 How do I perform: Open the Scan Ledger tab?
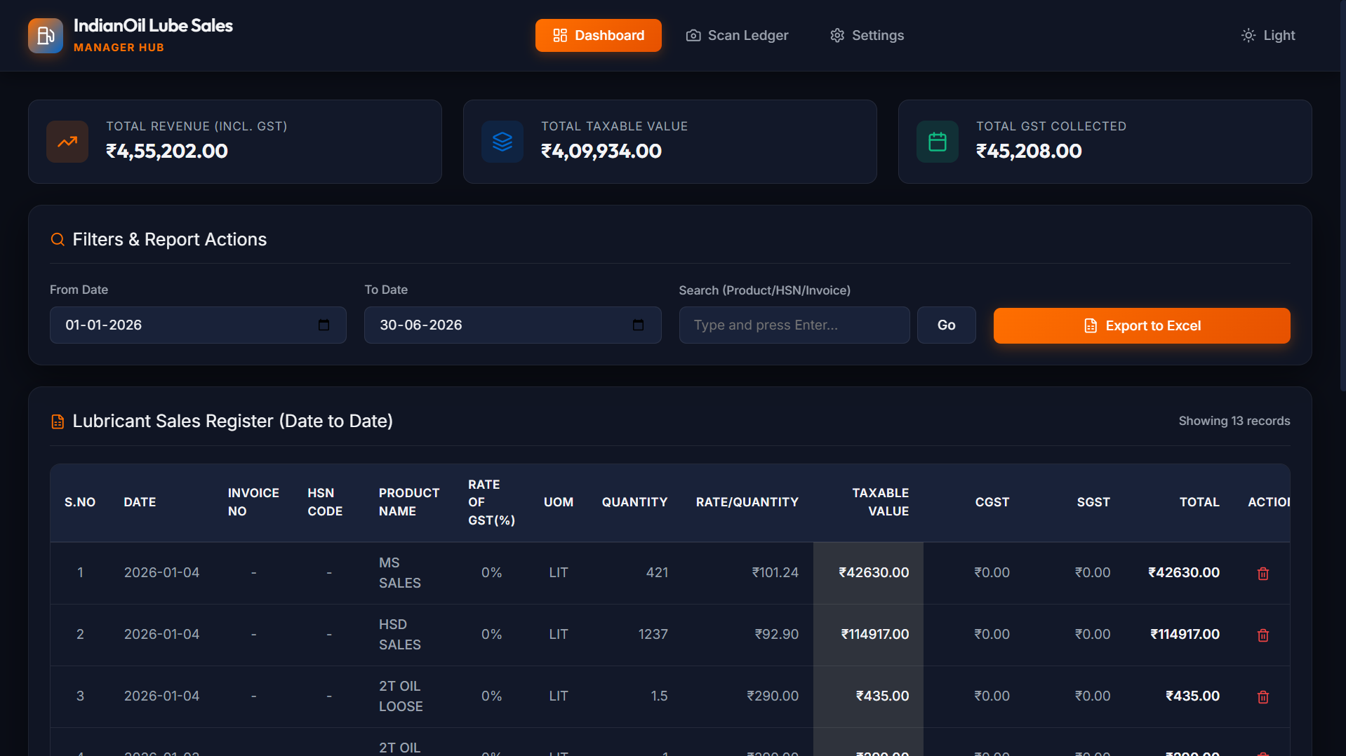(x=737, y=35)
